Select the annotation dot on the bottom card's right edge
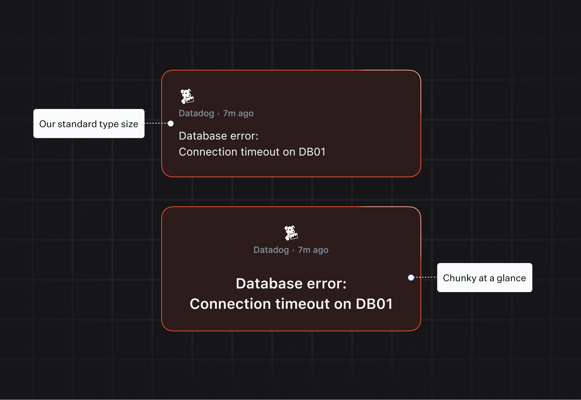The width and height of the screenshot is (581, 400). (411, 278)
